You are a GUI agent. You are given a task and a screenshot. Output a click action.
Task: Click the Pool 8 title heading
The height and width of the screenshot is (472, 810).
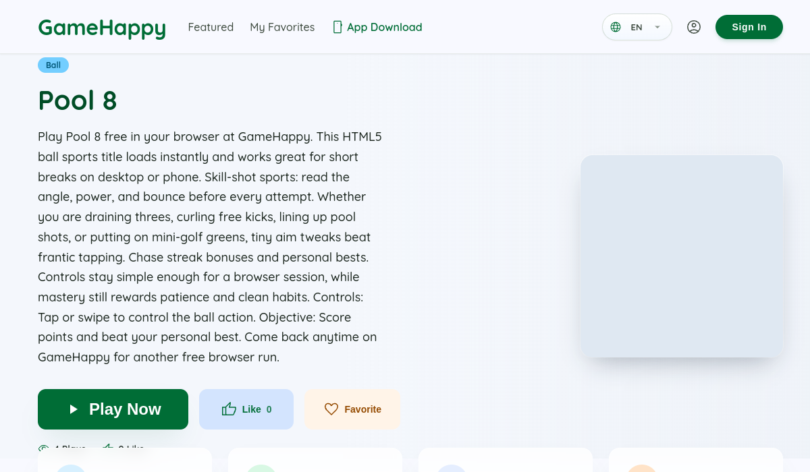click(78, 100)
